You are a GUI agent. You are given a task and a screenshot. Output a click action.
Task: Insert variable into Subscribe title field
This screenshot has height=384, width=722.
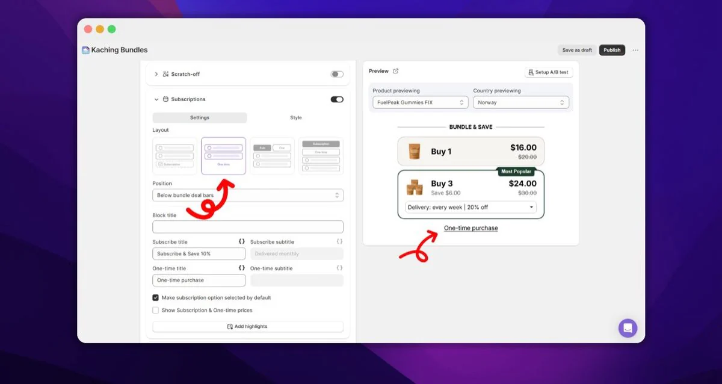(x=242, y=241)
